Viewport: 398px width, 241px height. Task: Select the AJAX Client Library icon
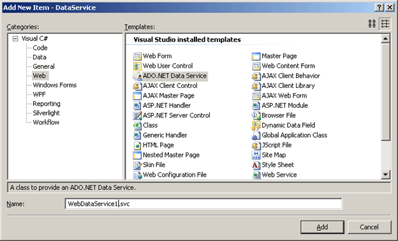[x=256, y=85]
